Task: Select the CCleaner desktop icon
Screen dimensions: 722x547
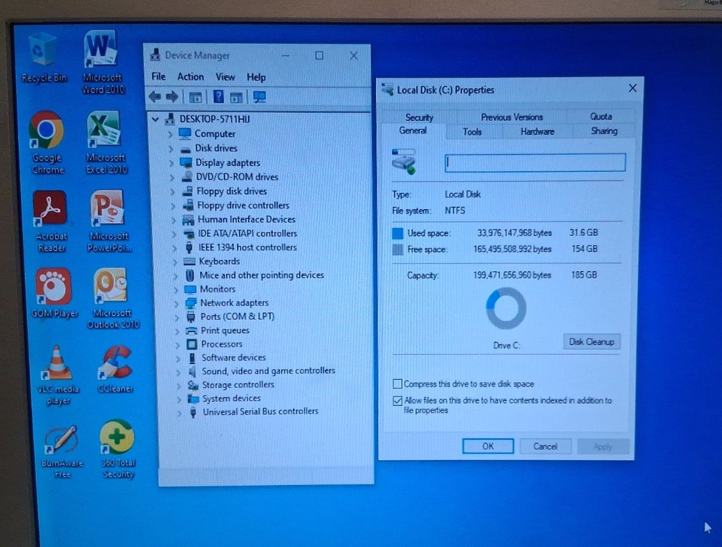Action: pyautogui.click(x=116, y=362)
